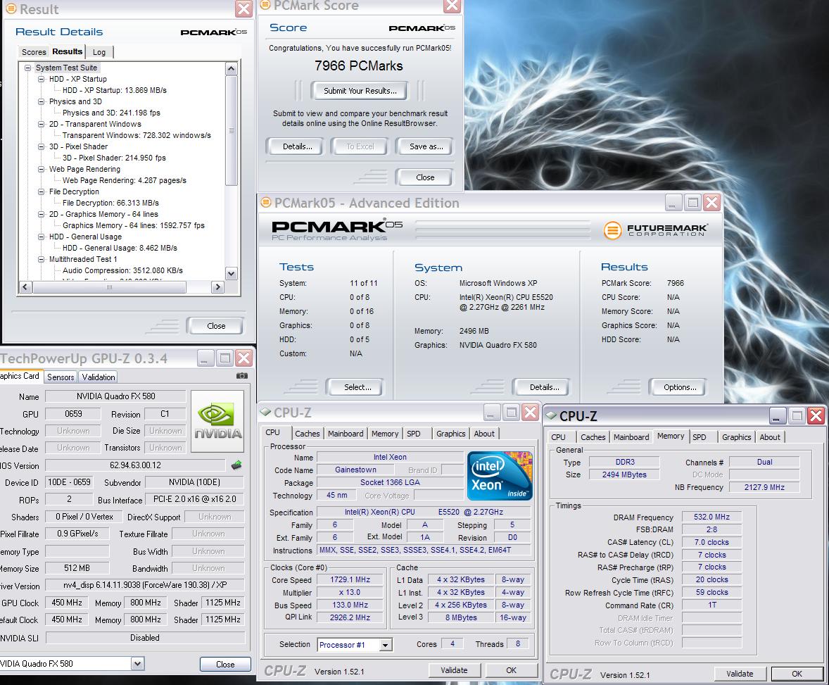Click Close button in GPU-Z

[225, 665]
